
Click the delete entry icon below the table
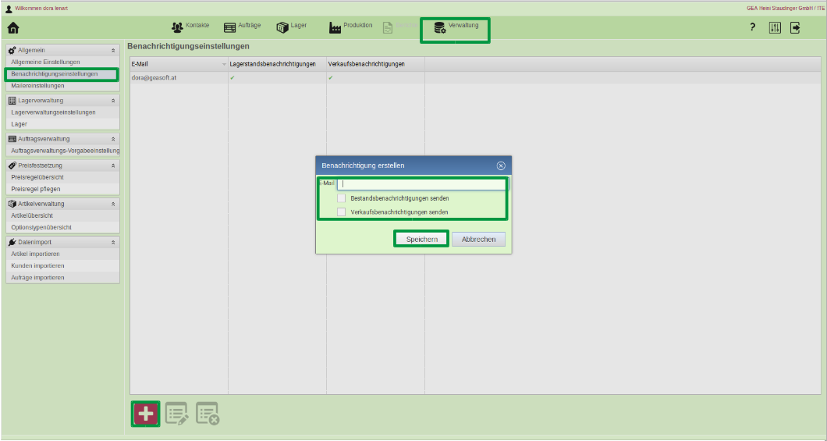(x=208, y=414)
